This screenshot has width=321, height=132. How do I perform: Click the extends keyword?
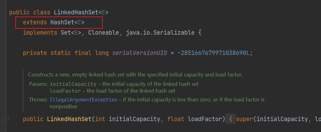click(35, 22)
